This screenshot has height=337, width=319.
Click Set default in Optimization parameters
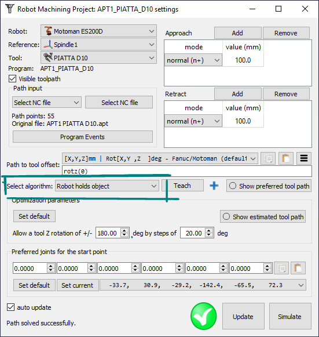coord(34,216)
